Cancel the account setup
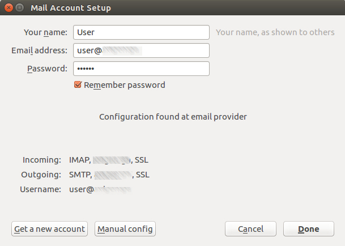This screenshot has height=246, width=345. click(250, 229)
